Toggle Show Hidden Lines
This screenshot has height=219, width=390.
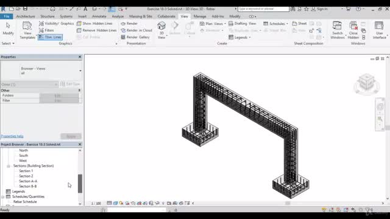94,23
